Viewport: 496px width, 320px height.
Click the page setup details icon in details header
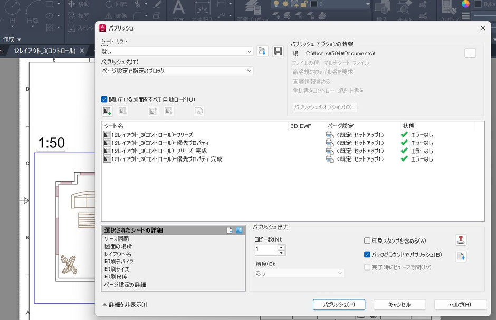(x=239, y=231)
